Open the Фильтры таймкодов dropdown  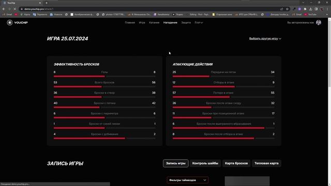tap(188, 180)
